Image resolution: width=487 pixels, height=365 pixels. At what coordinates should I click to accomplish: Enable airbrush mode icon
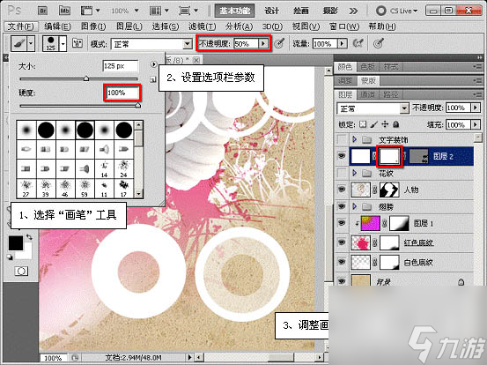click(x=358, y=43)
